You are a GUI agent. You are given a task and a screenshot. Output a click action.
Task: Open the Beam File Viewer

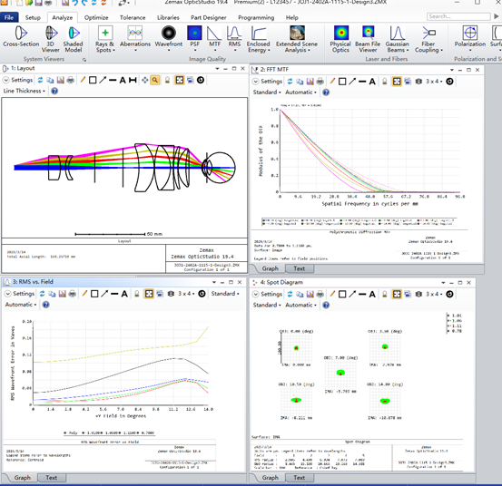point(368,39)
